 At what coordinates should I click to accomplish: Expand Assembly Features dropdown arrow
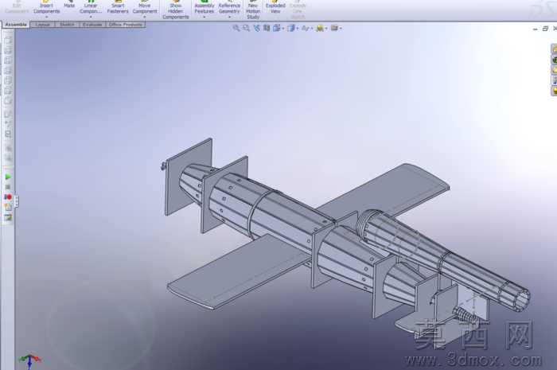click(204, 17)
